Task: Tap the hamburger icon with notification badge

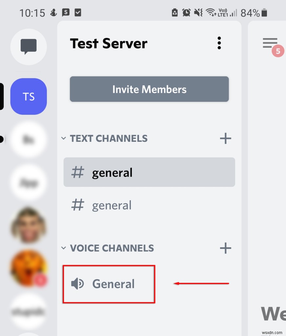Action: [x=270, y=43]
